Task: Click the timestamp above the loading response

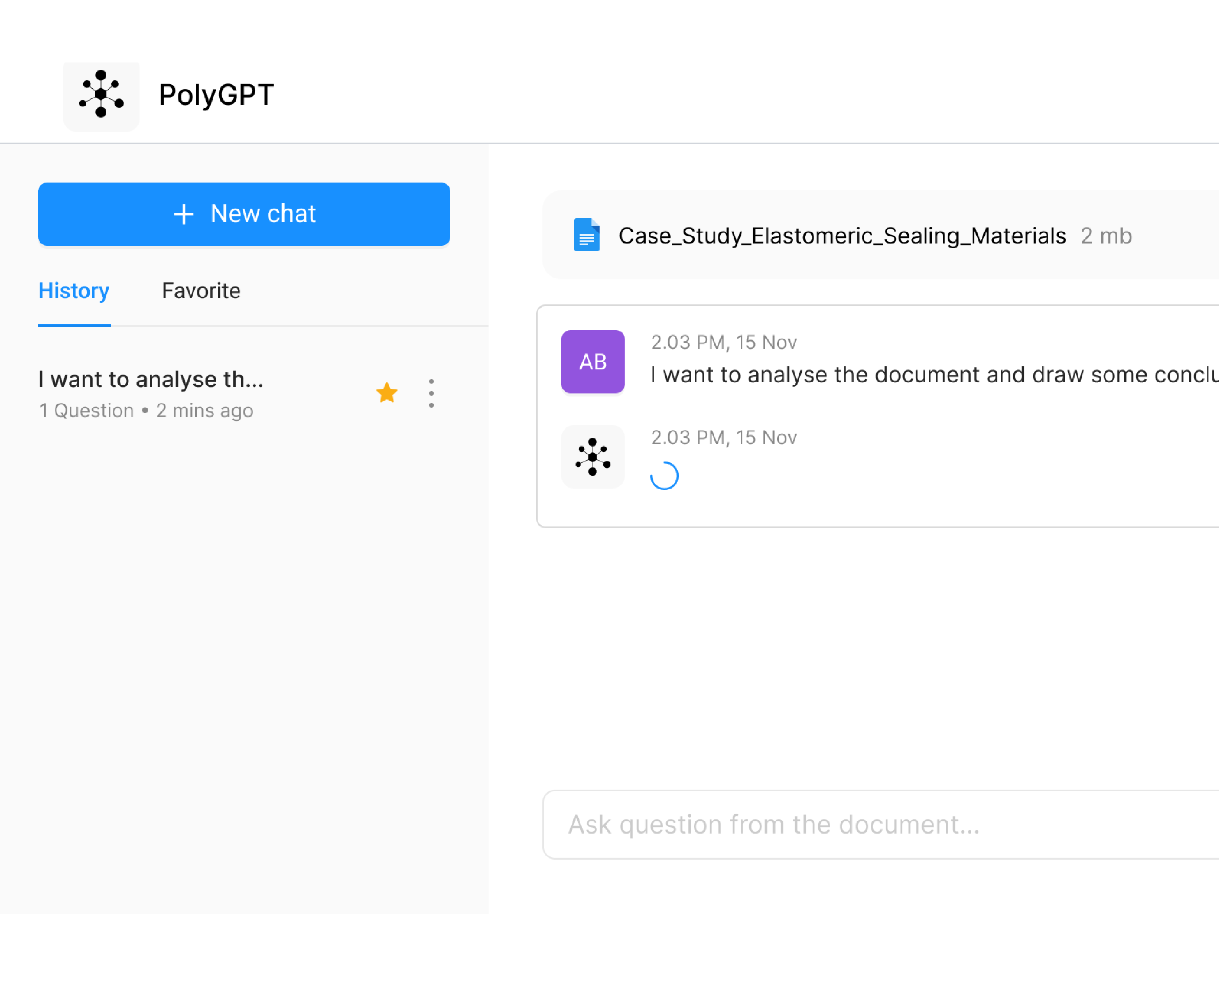Action: click(724, 438)
